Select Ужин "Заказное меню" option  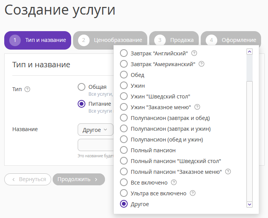(x=124, y=107)
